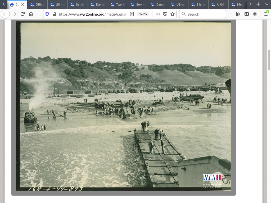This screenshot has height=203, width=271.
Task: Bookmark this page with star icon
Action: click(173, 14)
